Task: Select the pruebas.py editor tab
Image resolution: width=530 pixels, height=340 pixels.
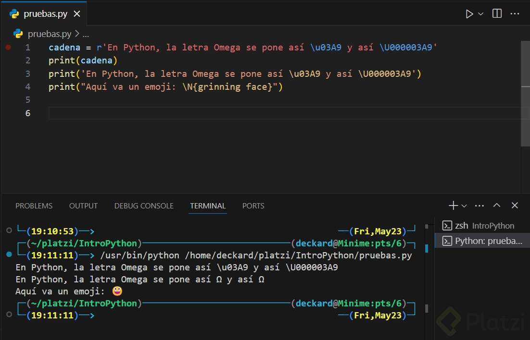Action: [x=45, y=14]
